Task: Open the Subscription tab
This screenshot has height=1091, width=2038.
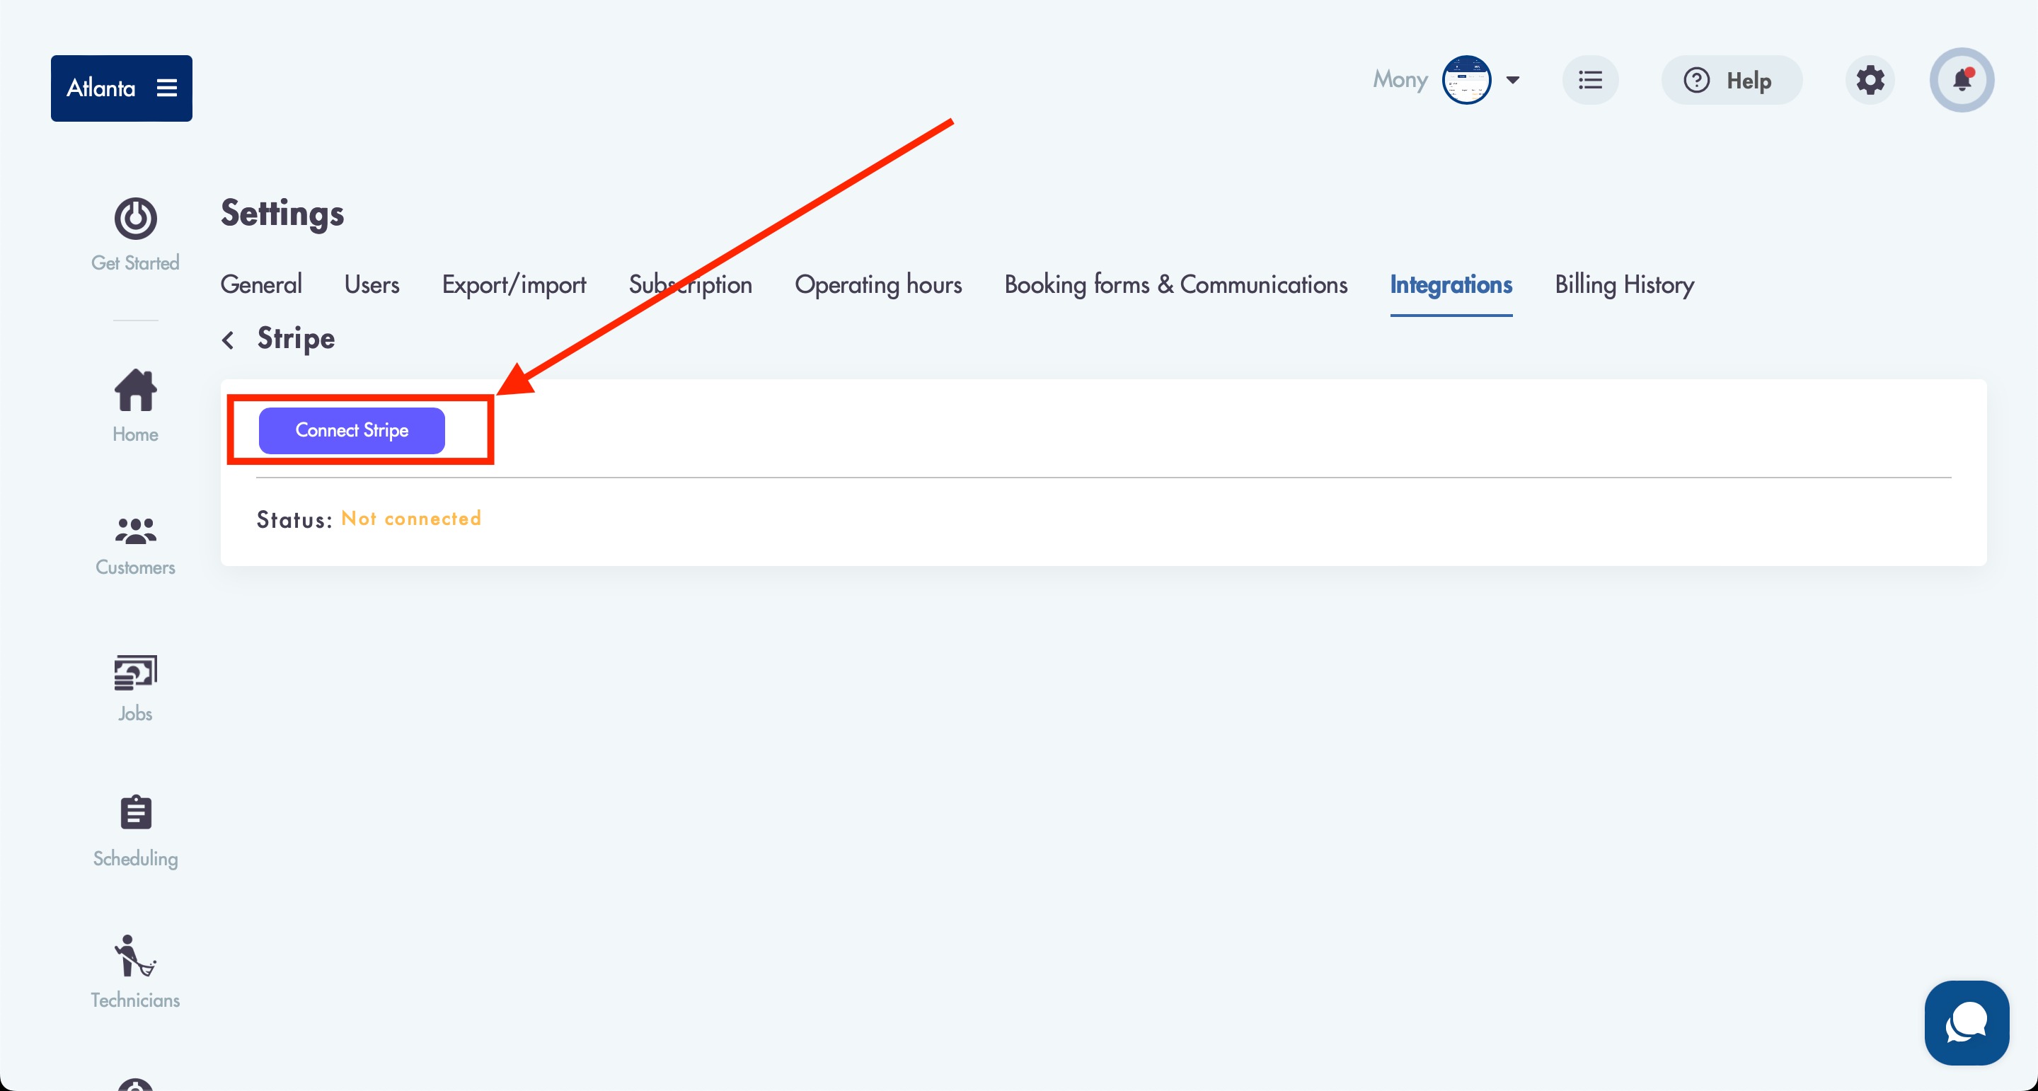Action: point(691,285)
